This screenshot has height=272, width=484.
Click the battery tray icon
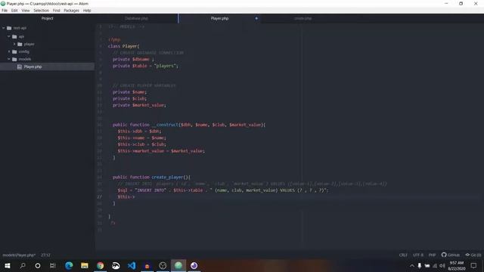(x=427, y=265)
